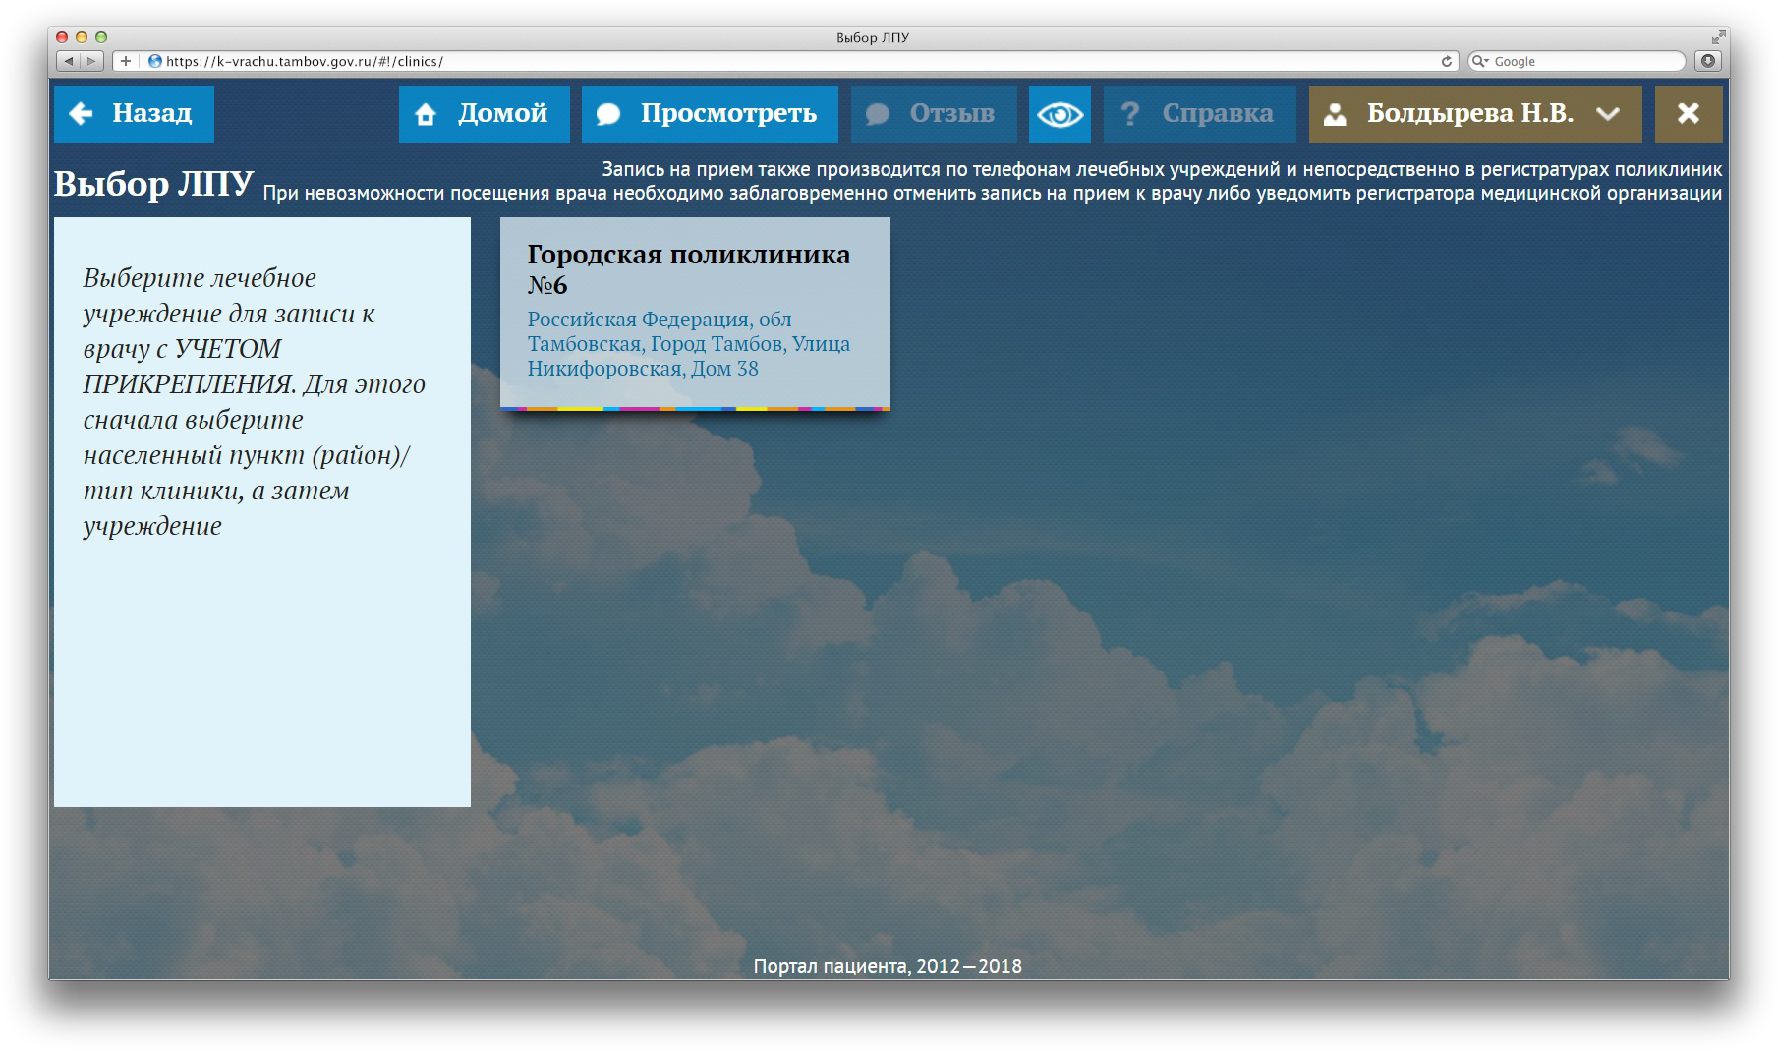The width and height of the screenshot is (1778, 1050).
Task: Click the При невозможности посещения врача notice
Action: pos(993,194)
